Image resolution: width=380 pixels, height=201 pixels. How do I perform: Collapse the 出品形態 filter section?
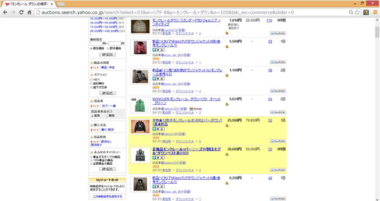coord(92,137)
